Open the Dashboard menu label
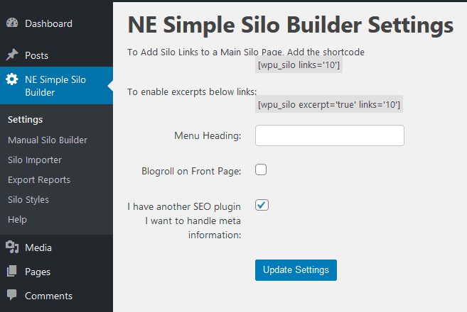 tap(48, 23)
